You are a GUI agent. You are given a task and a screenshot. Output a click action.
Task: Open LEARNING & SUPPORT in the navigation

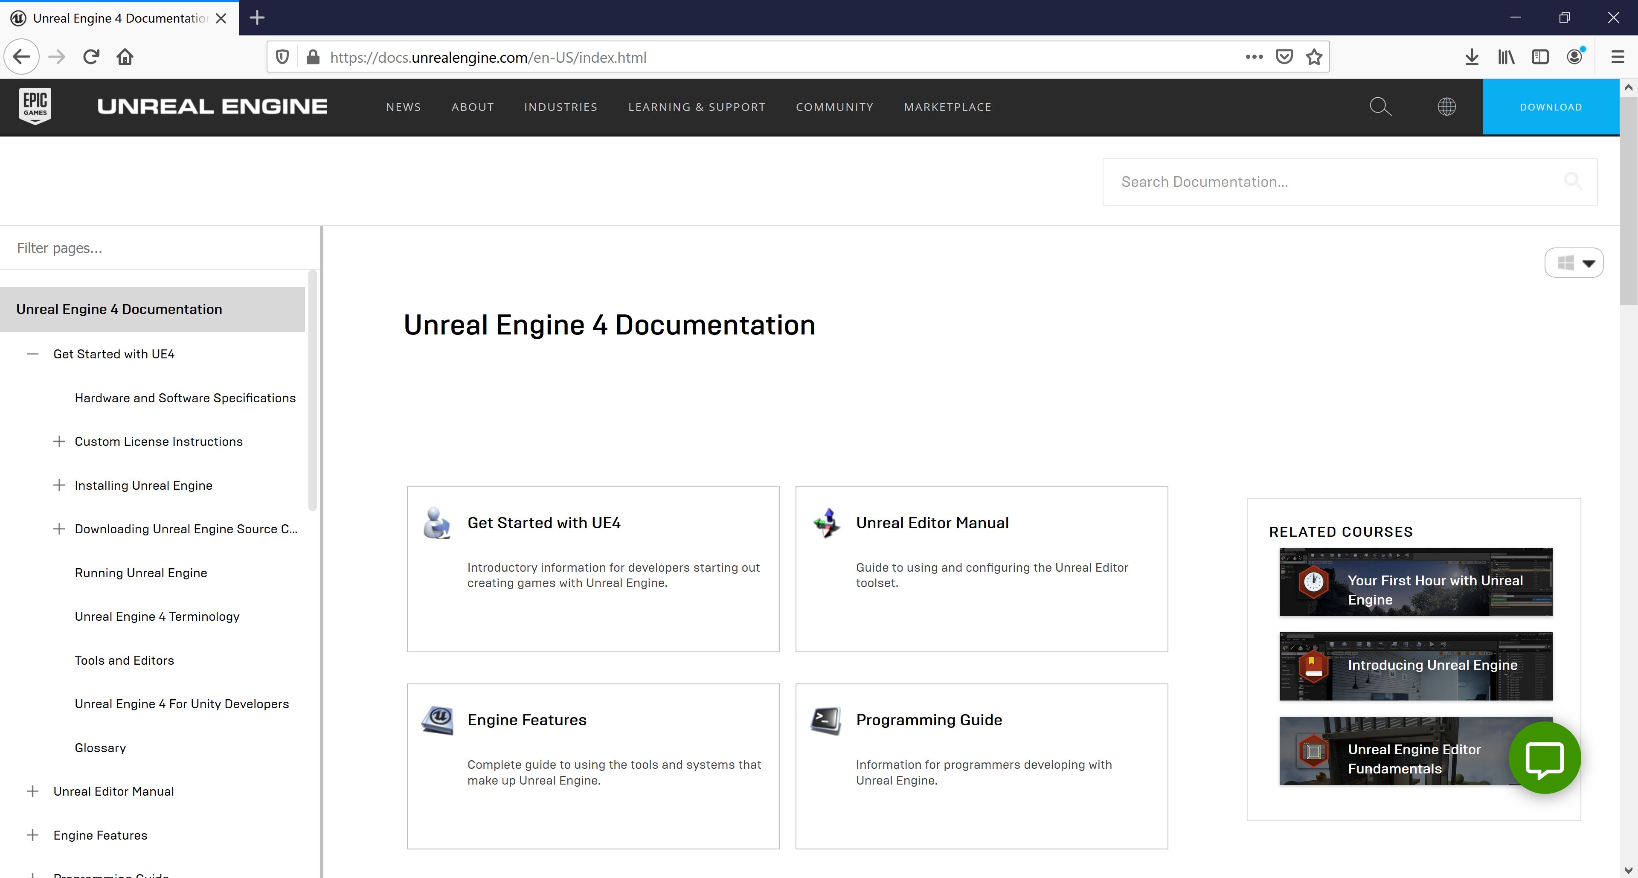(x=697, y=107)
